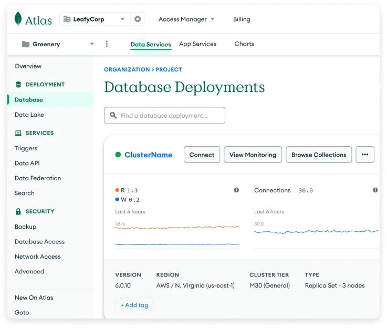This screenshot has width=387, height=328.
Task: Click the version value 6.0.10
Action: (x=123, y=285)
